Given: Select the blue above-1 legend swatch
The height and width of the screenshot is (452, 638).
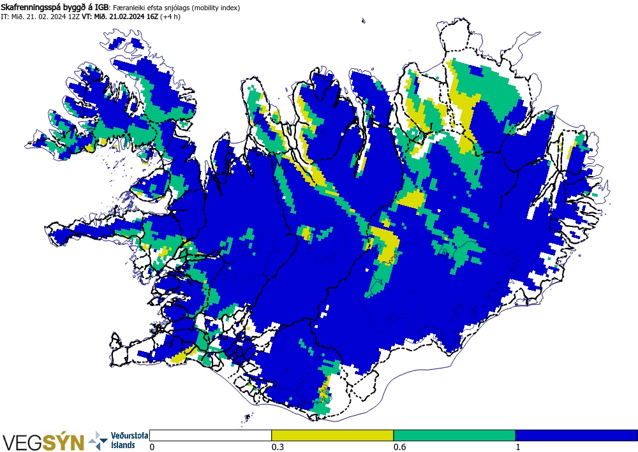Looking at the screenshot, I should [576, 435].
